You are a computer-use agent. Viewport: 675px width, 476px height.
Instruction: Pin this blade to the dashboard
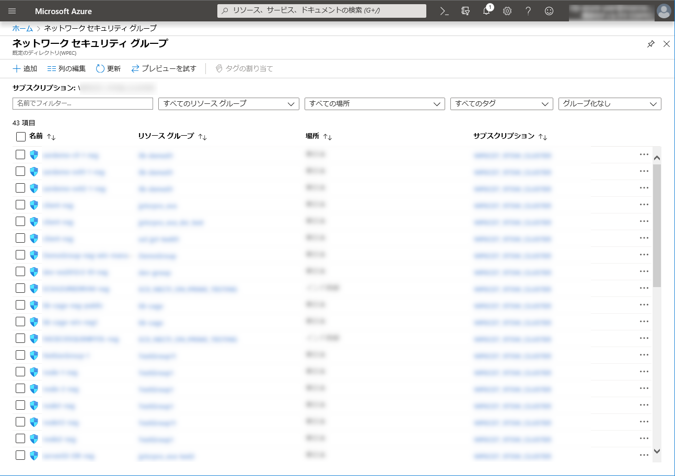point(650,44)
